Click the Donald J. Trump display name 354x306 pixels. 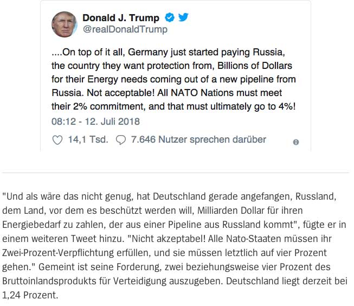tap(120, 18)
